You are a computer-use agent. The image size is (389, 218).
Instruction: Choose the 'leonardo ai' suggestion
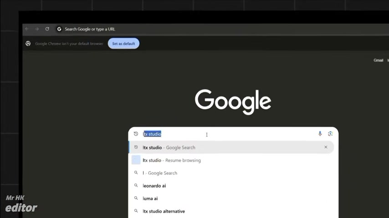(x=231, y=186)
